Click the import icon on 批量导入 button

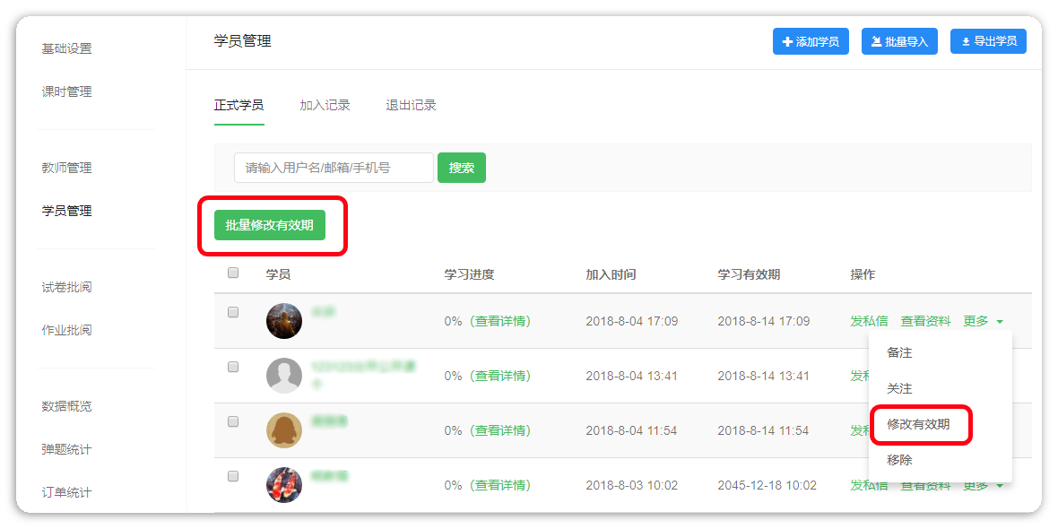[876, 42]
